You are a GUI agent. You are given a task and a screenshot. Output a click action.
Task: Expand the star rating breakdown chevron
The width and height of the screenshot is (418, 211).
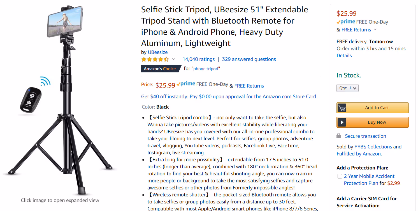174,59
